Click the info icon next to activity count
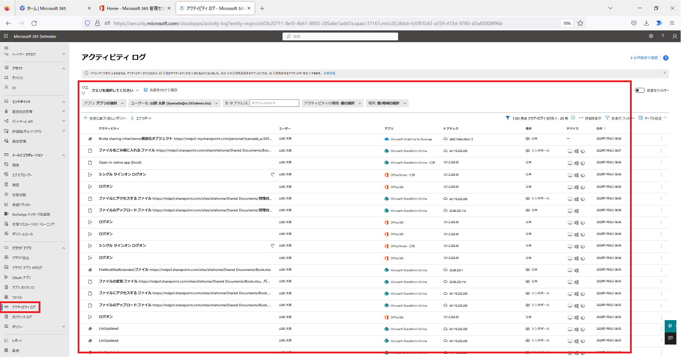The width and height of the screenshot is (681, 358). [573, 118]
